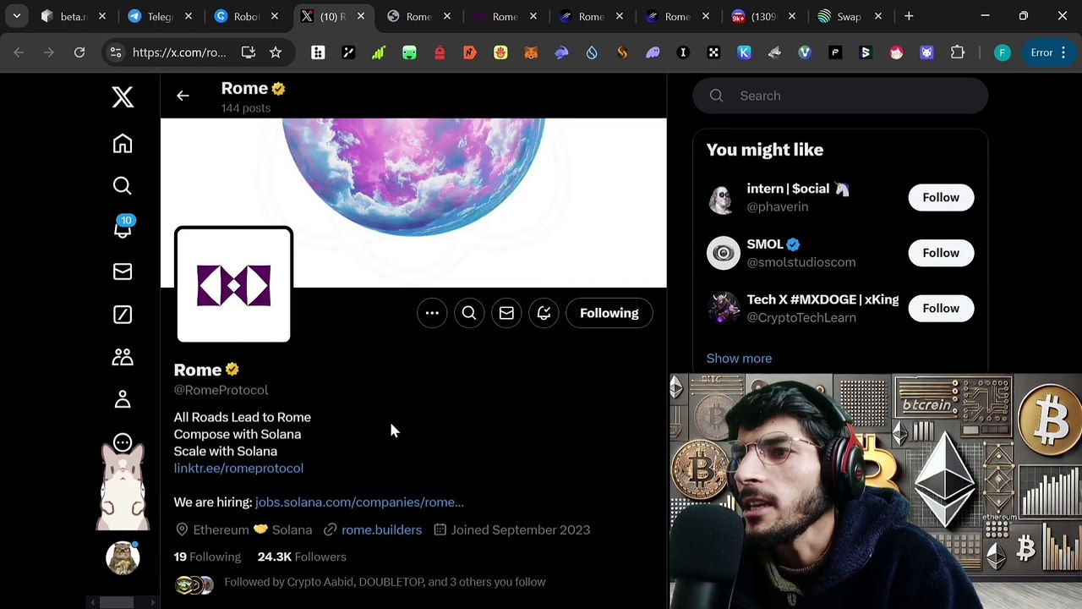Switch to the (1309 notifications browser tab
This screenshot has width=1082, height=609.
[x=762, y=16]
